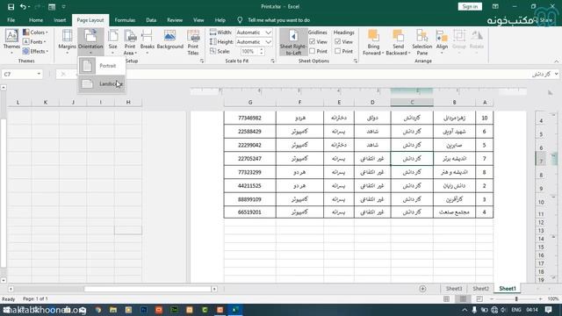Switch to the Home tab

[x=36, y=20]
